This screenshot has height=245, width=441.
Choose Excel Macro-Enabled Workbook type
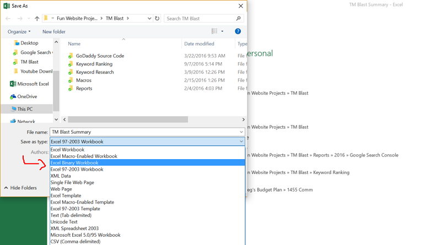pyautogui.click(x=147, y=156)
